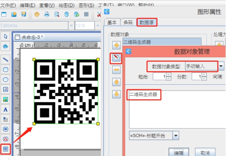
Task: Switch to the 数据源 tab
Action: coord(147,22)
